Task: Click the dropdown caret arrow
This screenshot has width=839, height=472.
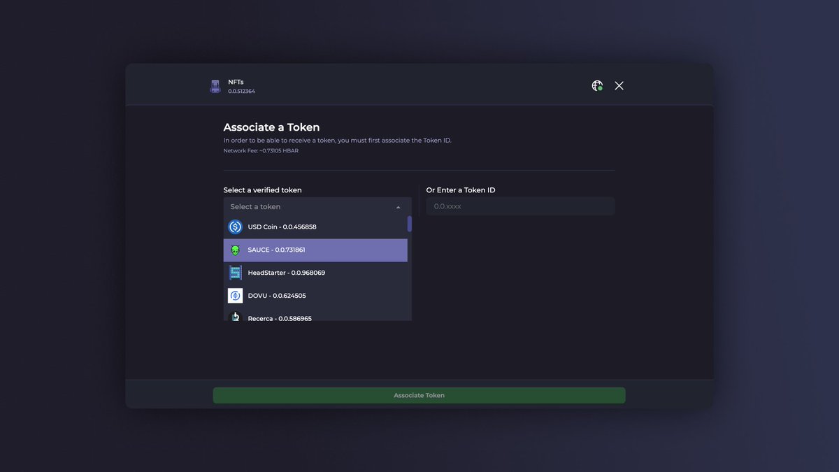Action: (398, 207)
